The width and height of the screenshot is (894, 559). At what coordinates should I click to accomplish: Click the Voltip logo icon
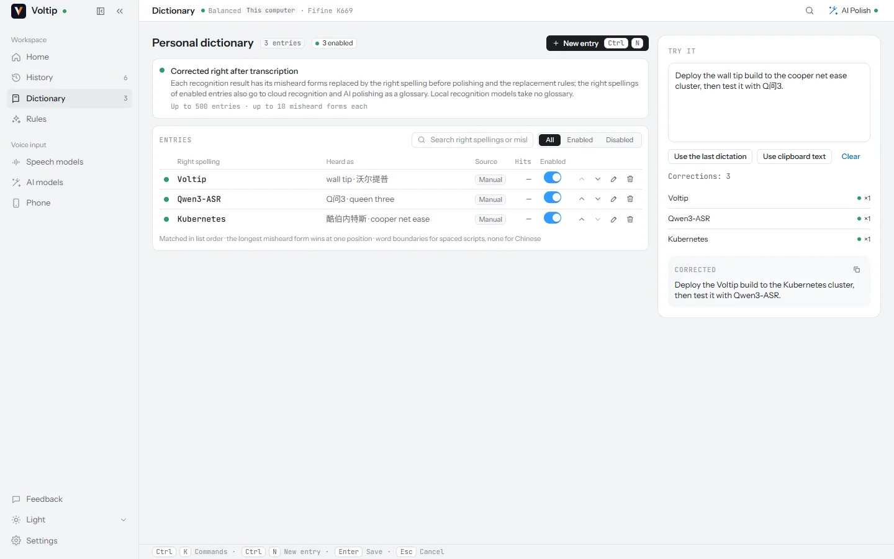19,11
